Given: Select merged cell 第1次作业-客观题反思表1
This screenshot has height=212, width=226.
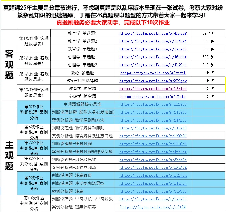Looking at the screenshot, I should pos(34,41).
